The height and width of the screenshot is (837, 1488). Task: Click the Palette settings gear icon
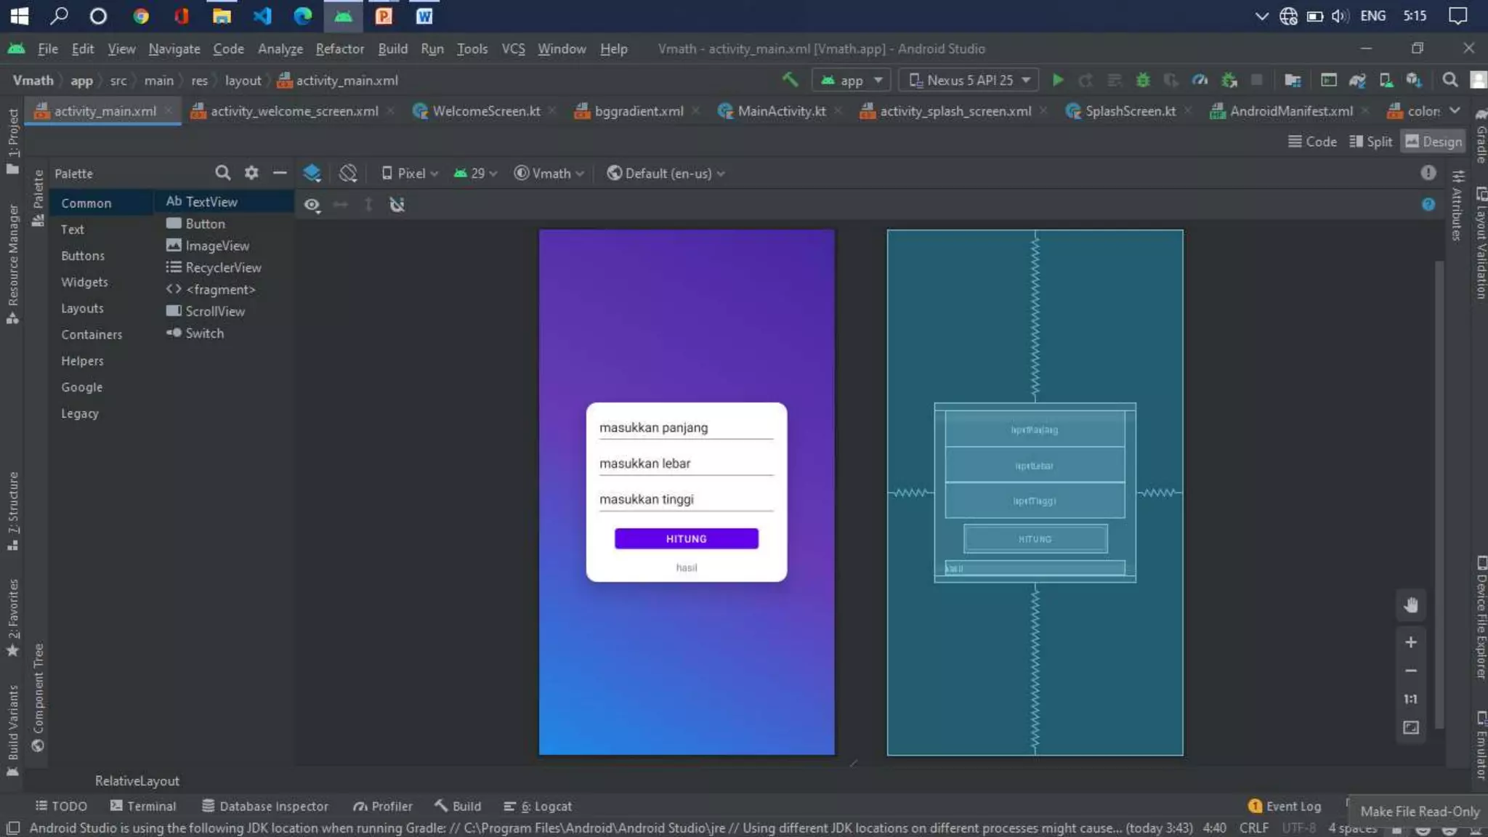click(x=251, y=173)
